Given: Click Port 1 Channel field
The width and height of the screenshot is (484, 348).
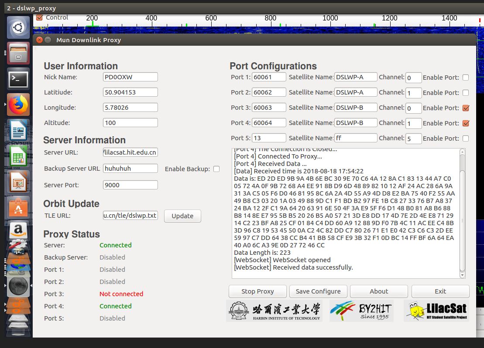Looking at the screenshot, I should tap(414, 78).
